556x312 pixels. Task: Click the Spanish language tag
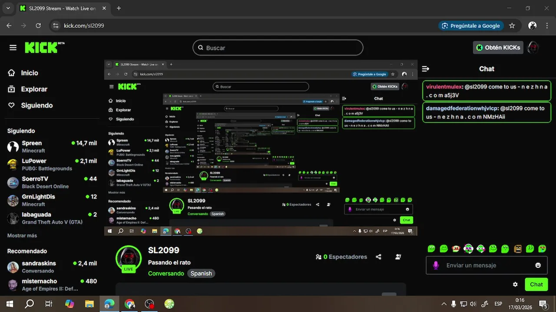click(x=201, y=273)
